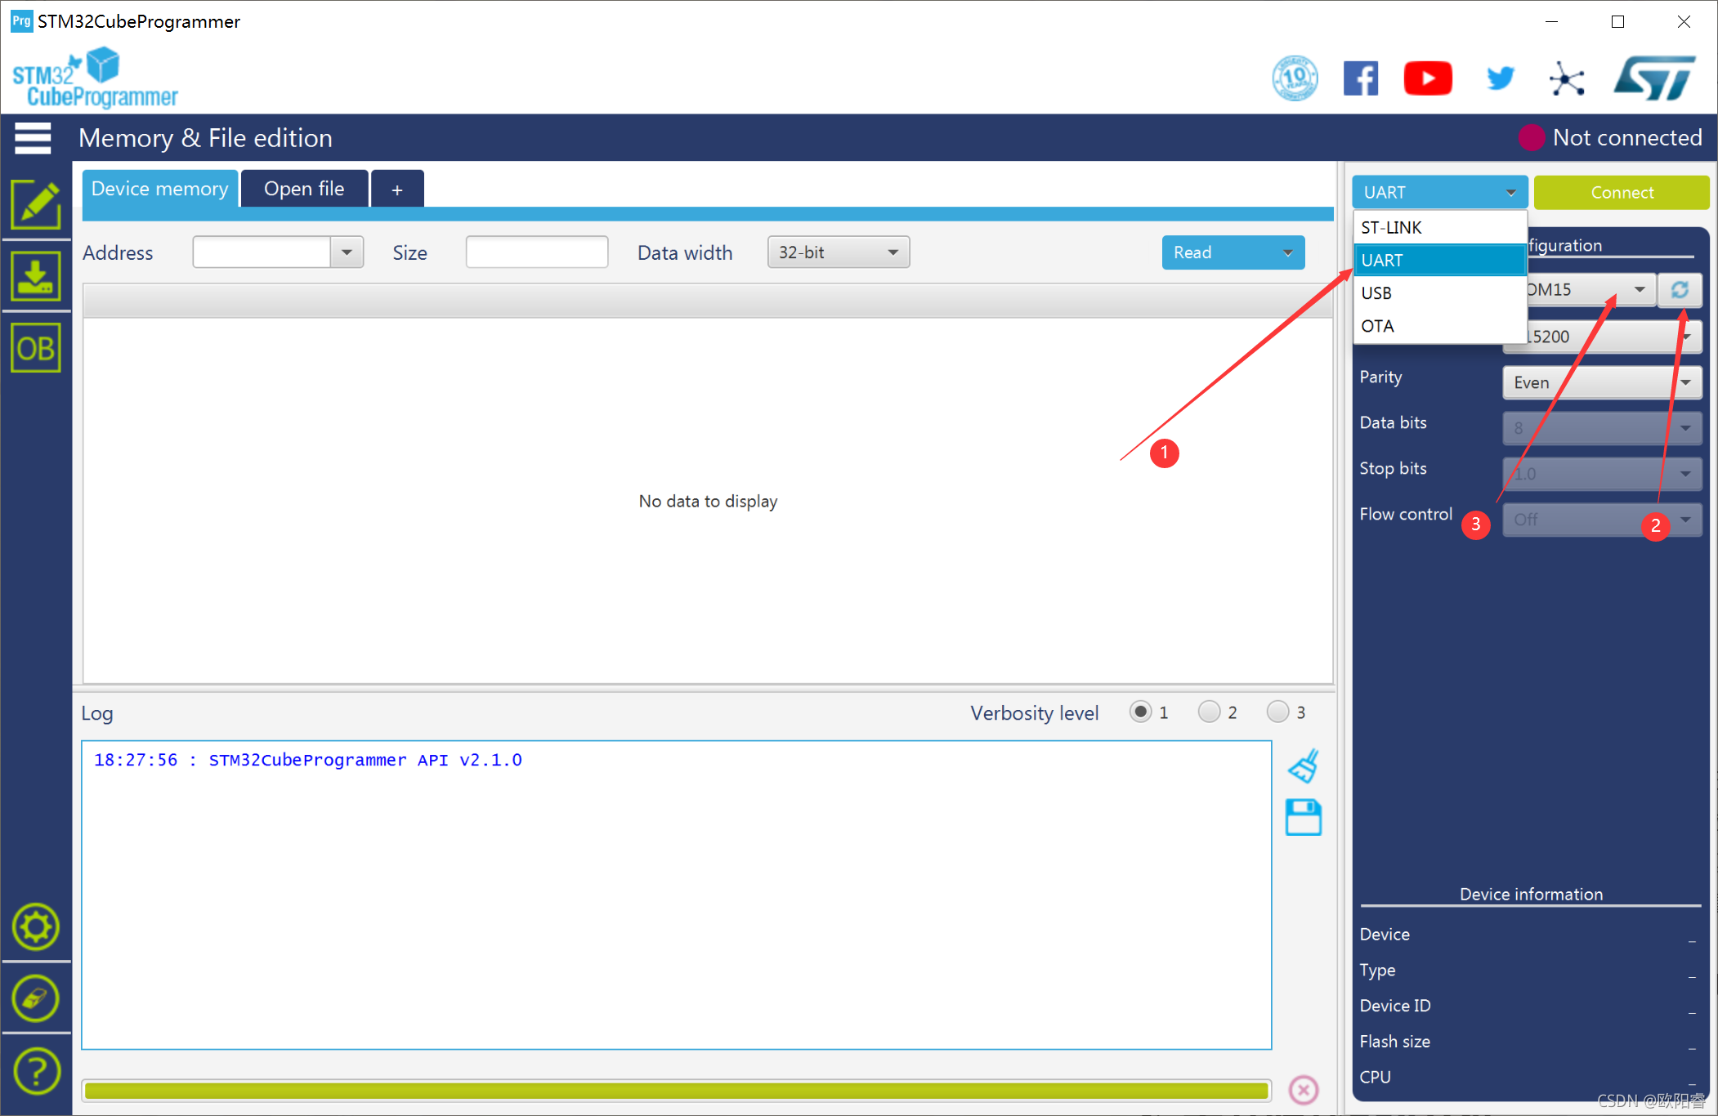Save the log with the floppy icon
This screenshot has width=1718, height=1116.
(1303, 817)
